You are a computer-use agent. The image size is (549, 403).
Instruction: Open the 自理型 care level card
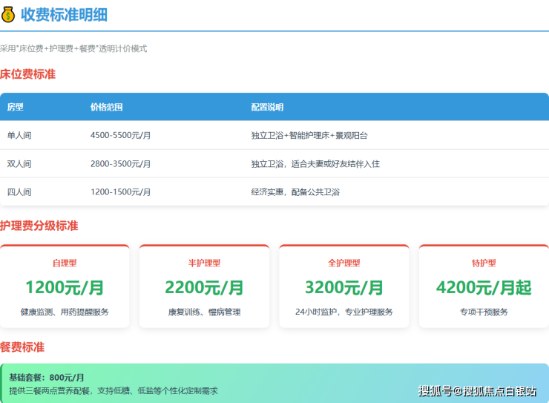pyautogui.click(x=65, y=286)
